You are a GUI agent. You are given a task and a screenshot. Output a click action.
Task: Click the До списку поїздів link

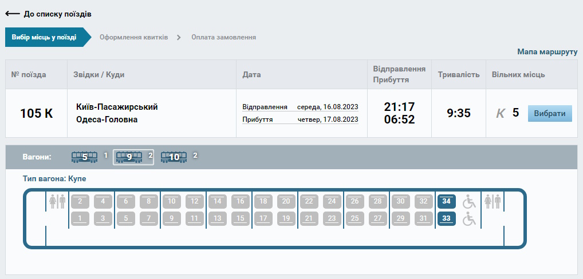coord(57,14)
